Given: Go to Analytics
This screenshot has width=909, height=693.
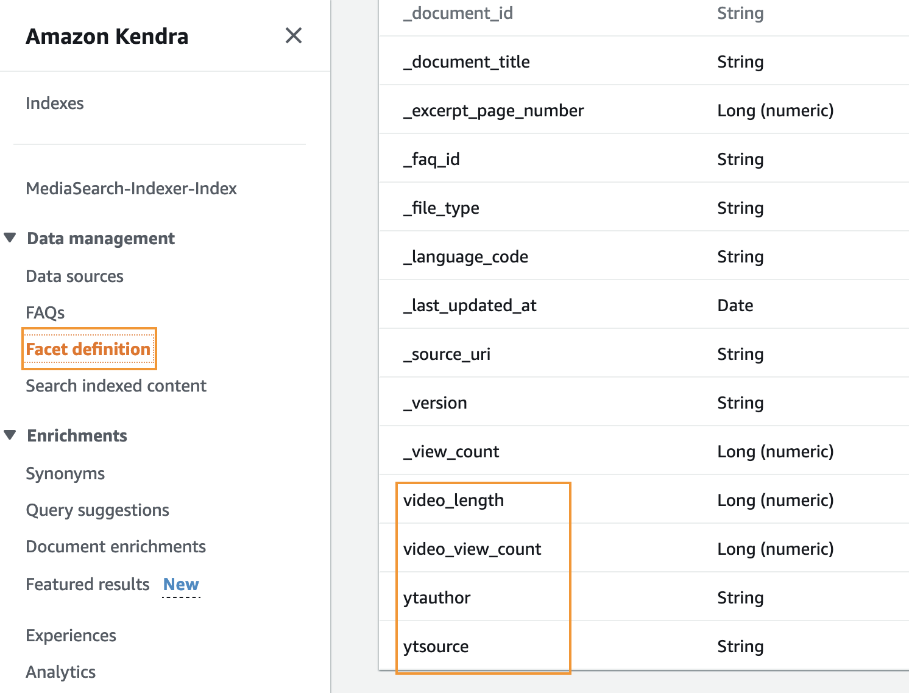Looking at the screenshot, I should pos(60,672).
